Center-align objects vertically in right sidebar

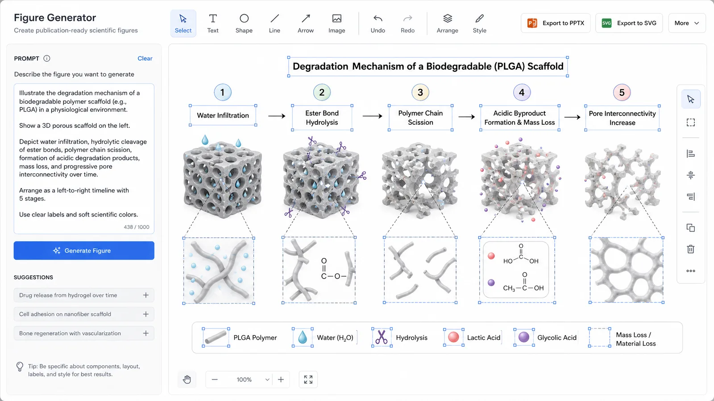pyautogui.click(x=691, y=175)
